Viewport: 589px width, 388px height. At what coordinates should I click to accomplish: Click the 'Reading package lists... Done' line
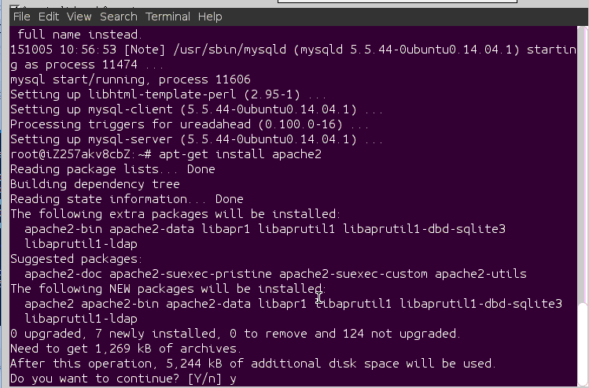click(x=112, y=169)
